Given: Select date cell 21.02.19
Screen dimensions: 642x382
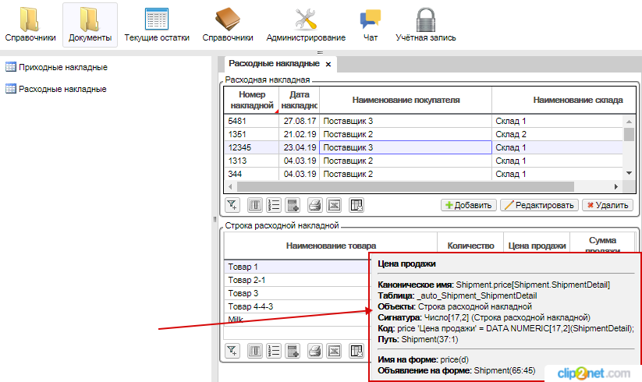Looking at the screenshot, I should point(300,134).
